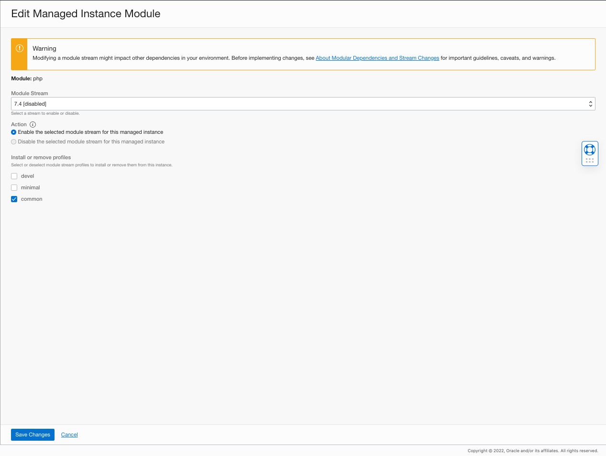The width and height of the screenshot is (606, 456).
Task: Click the Install or remove profiles heading
Action: click(41, 157)
